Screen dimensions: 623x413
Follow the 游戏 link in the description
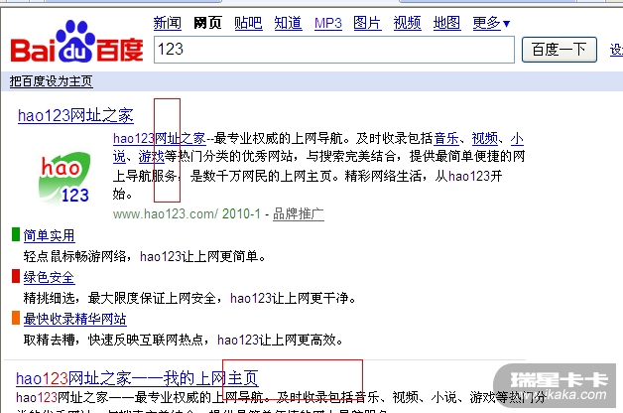tap(152, 157)
